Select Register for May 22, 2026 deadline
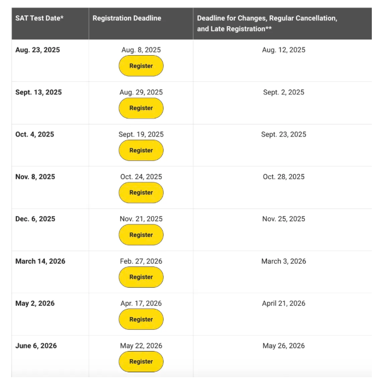The image size is (386, 387). pos(141,361)
